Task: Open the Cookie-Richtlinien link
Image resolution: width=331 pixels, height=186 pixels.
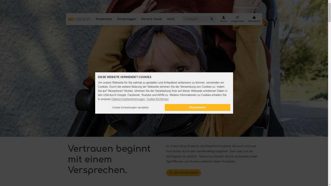Action: (158, 99)
